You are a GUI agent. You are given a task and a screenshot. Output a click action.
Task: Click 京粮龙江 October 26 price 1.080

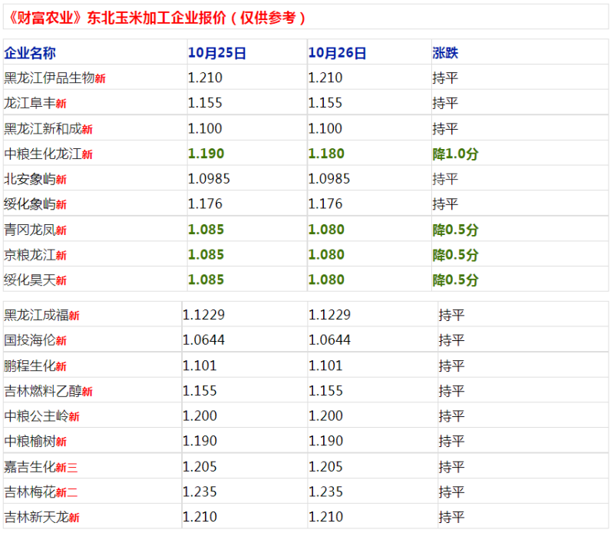[326, 255]
